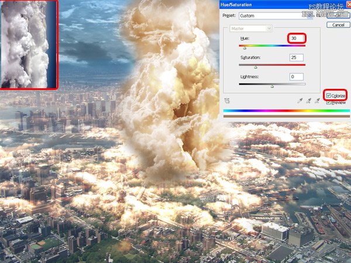Click the Hue value field showing 30

(297, 38)
